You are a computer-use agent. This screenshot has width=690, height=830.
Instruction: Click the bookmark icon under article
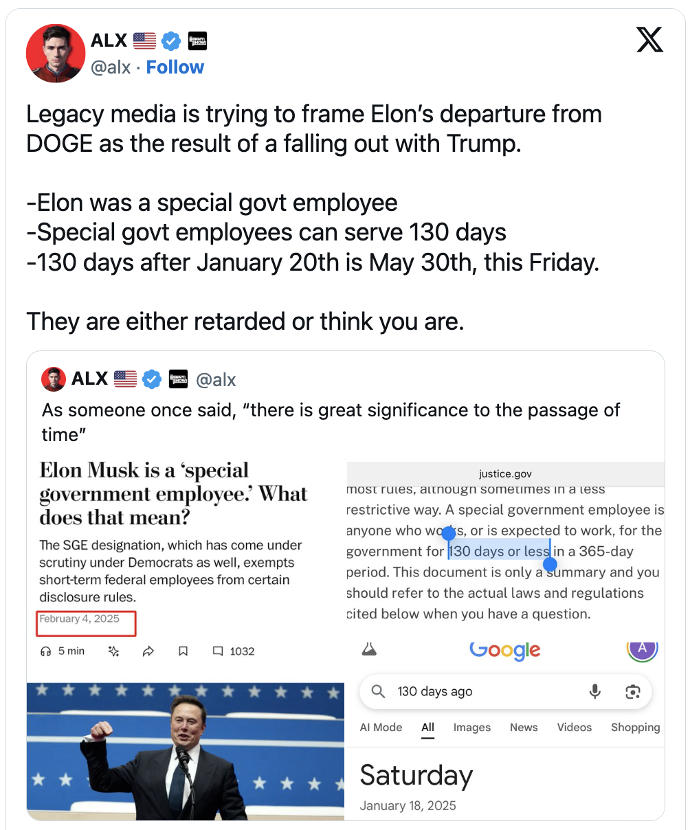[x=183, y=651]
